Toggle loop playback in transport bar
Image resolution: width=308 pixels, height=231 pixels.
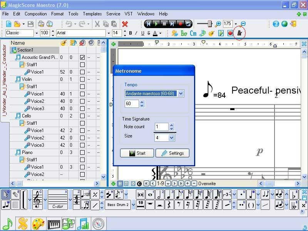coord(188,24)
